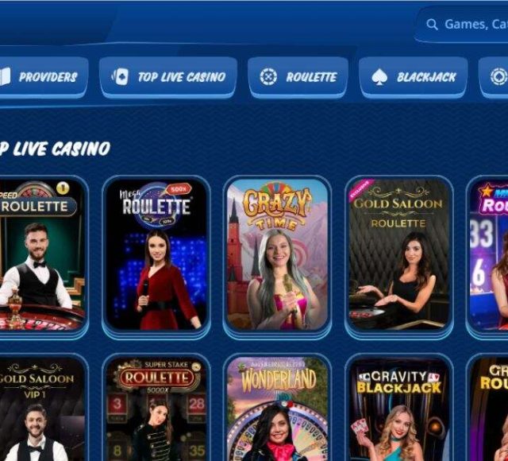Click the Top Live Casino cards icon

tap(120, 77)
